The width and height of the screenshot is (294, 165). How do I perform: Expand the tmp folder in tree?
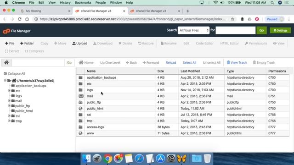pos(9,121)
